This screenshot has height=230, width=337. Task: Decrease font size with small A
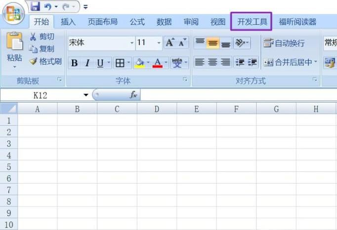(182, 42)
